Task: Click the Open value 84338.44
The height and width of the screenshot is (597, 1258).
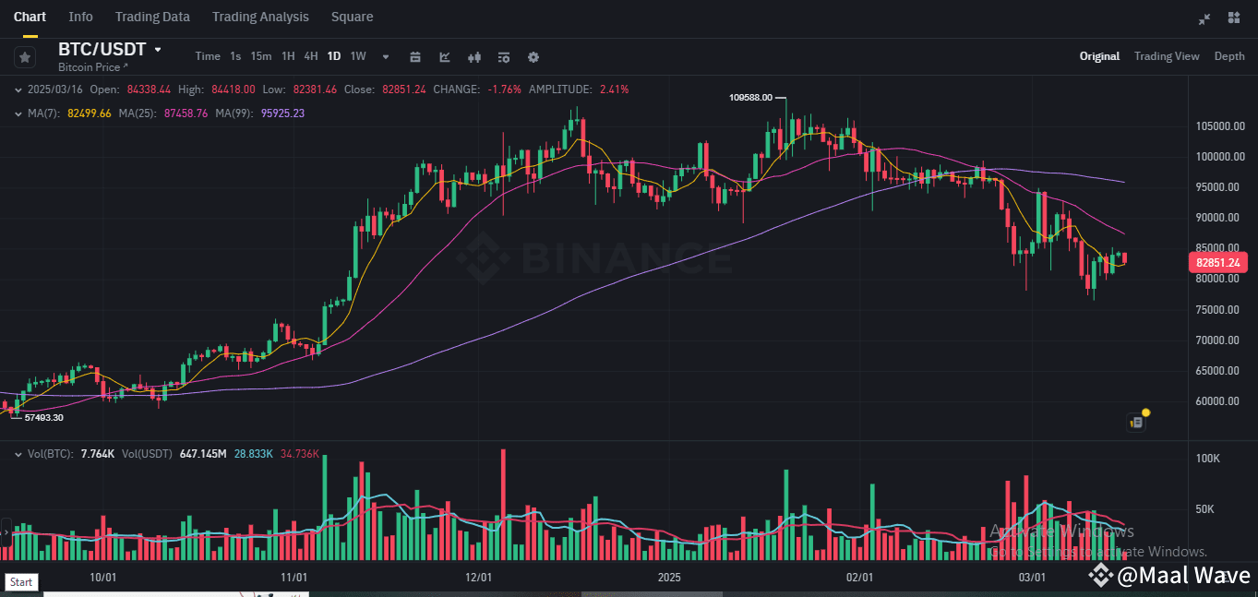Action: [x=148, y=90]
